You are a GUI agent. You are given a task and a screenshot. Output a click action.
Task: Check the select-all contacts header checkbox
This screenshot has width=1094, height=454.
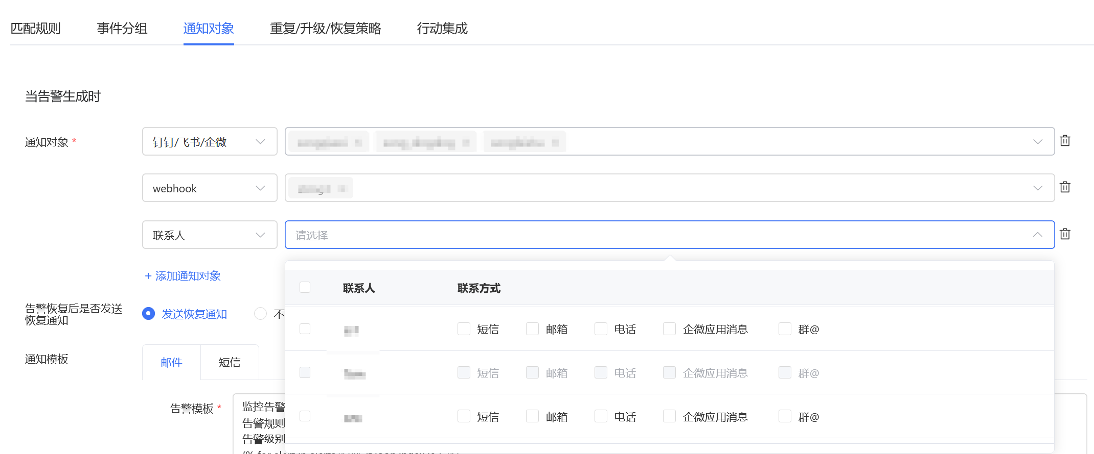coord(305,287)
